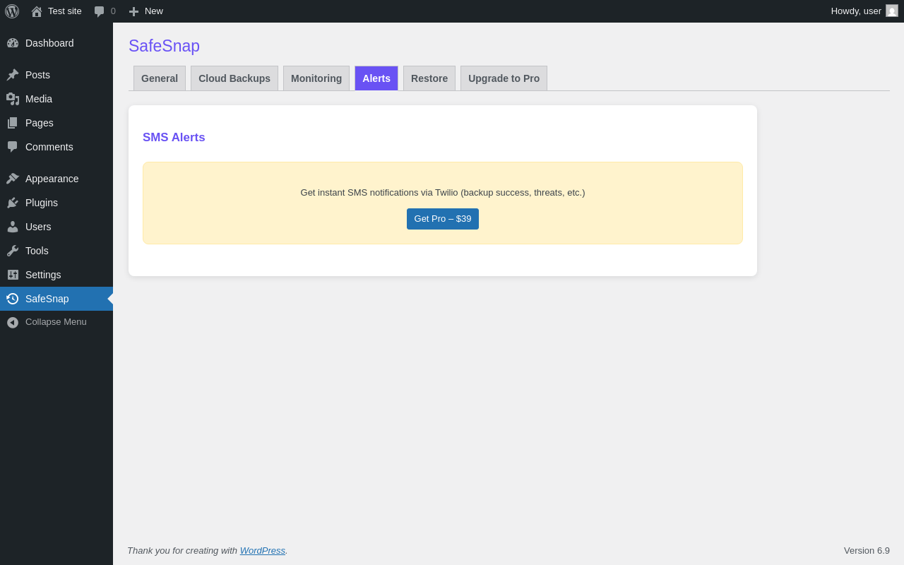Click the Posts pushpin icon
The height and width of the screenshot is (565, 904).
[x=13, y=75]
